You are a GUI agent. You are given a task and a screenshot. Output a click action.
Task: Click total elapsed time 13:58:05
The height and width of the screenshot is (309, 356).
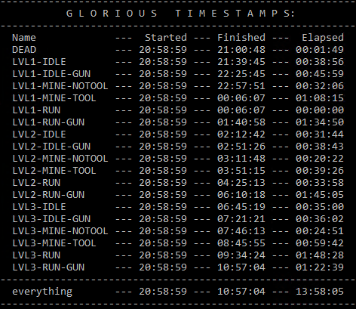click(x=320, y=292)
